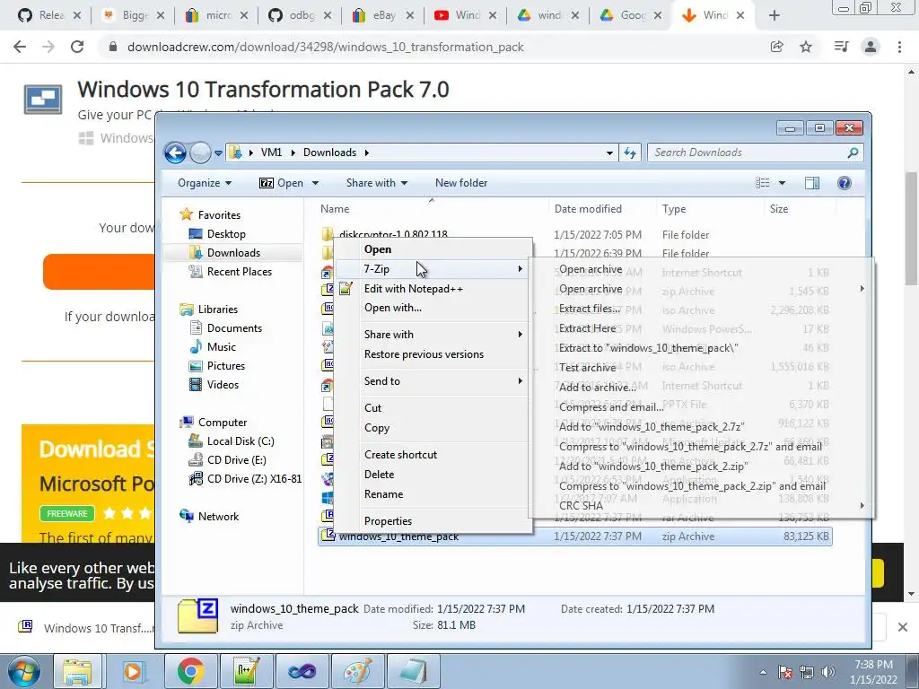919x689 pixels.
Task: Expand the Organize dropdown
Action: pyautogui.click(x=205, y=183)
